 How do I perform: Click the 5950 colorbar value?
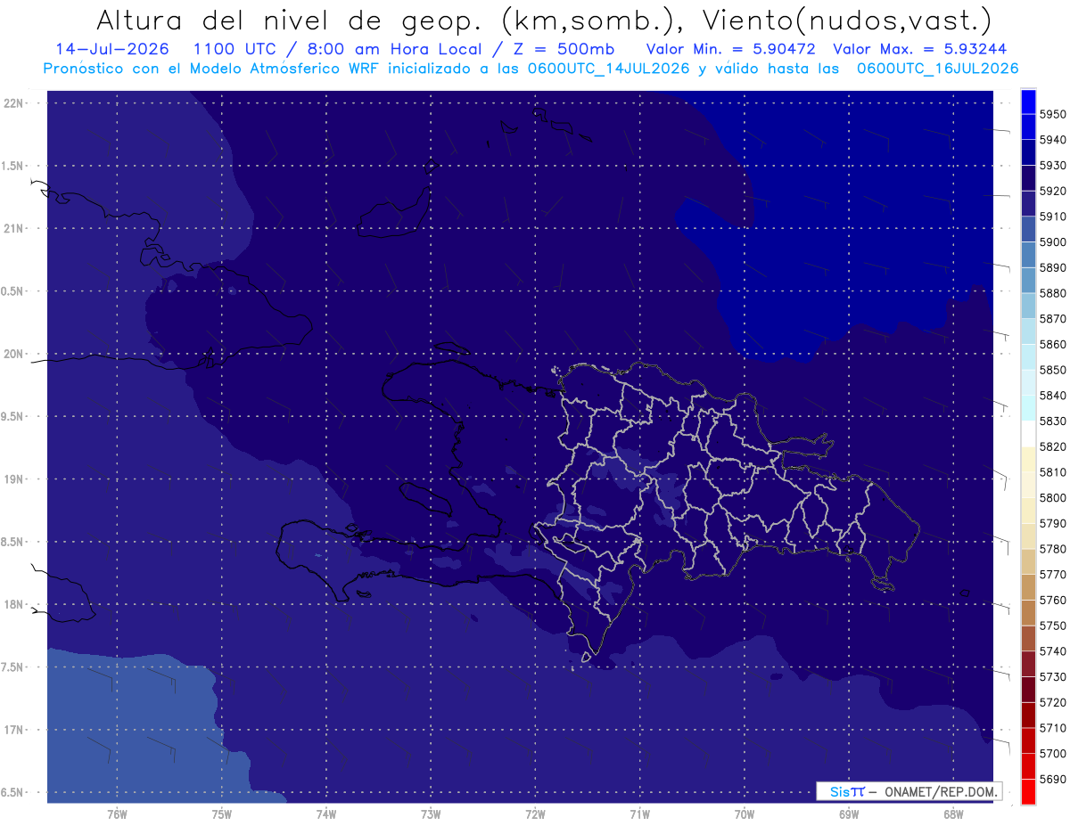(x=1053, y=114)
